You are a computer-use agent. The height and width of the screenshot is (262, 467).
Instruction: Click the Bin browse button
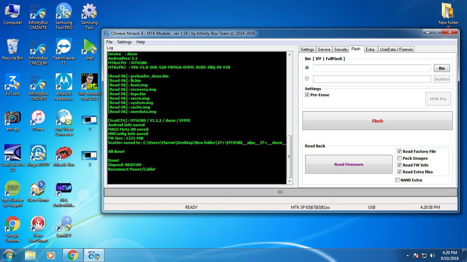441,68
